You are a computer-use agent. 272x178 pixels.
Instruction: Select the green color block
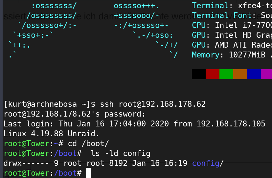[x=226, y=74]
